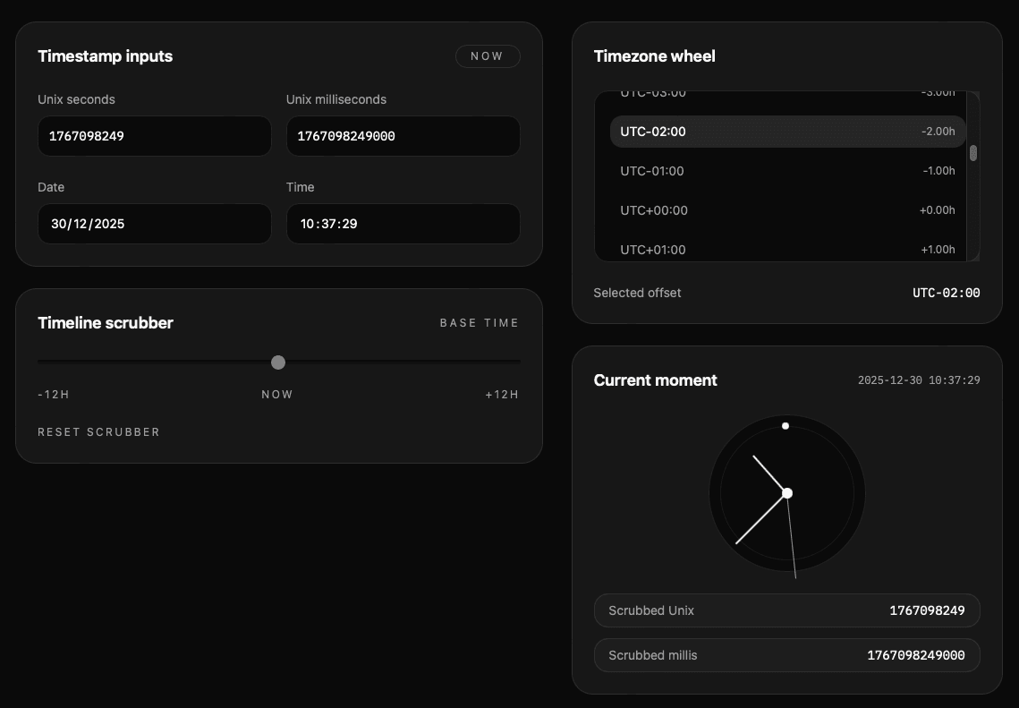1019x708 pixels.
Task: Click the Unix seconds input field
Action: (x=154, y=136)
